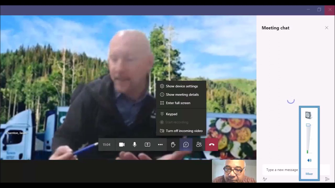This screenshot has width=335, height=188.
Task: Open the message format options icon
Action: click(x=265, y=179)
